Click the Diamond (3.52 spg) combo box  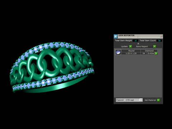click(129, 100)
